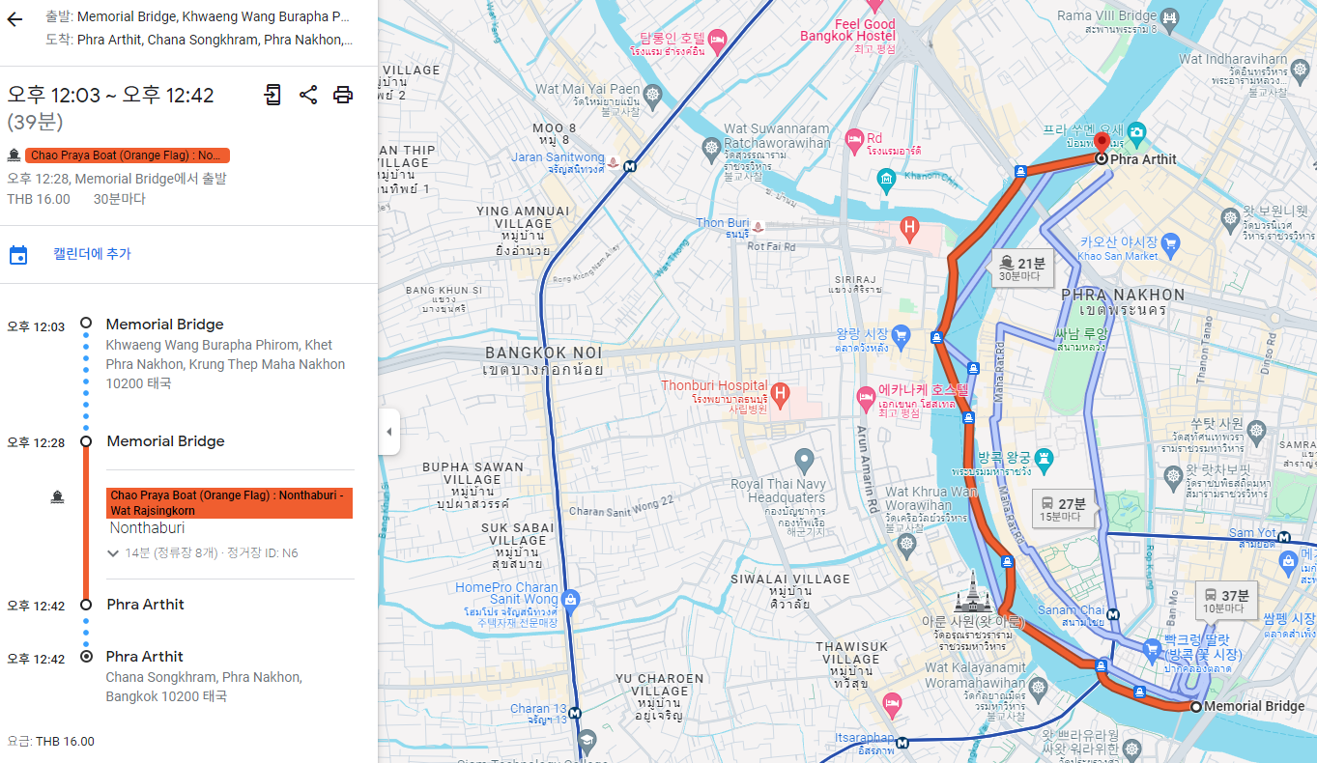This screenshot has height=763, width=1317.
Task: Select the 21분 boat route option bubble
Action: [x=1023, y=268]
